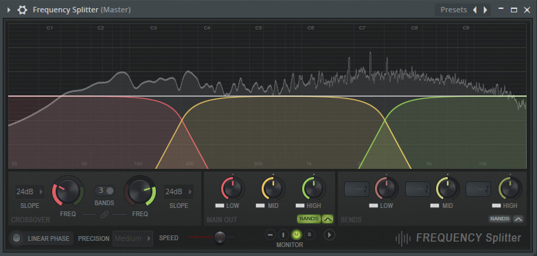Image resolution: width=537 pixels, height=256 pixels.
Task: Click the Sends curve shape button
Action: coord(518,219)
